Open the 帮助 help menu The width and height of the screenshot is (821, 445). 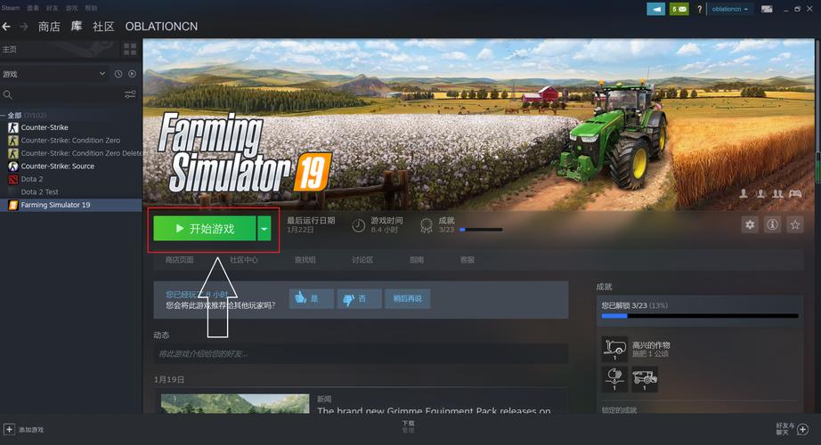(x=91, y=8)
